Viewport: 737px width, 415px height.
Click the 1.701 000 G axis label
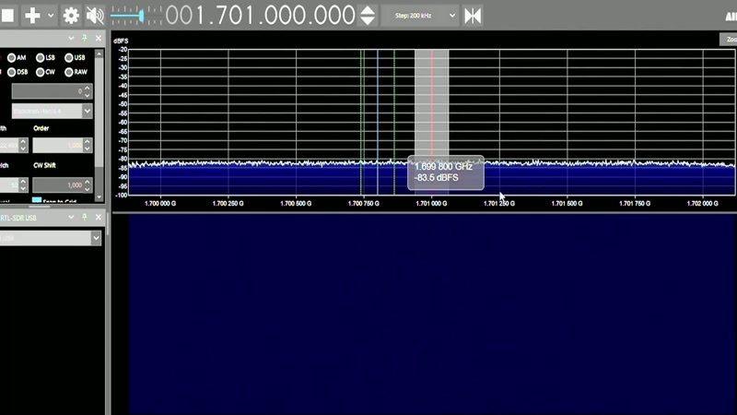pos(431,204)
